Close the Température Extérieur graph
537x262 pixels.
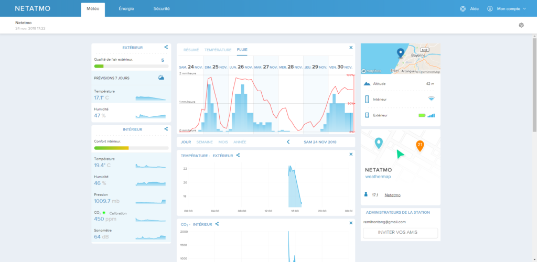[x=351, y=155]
